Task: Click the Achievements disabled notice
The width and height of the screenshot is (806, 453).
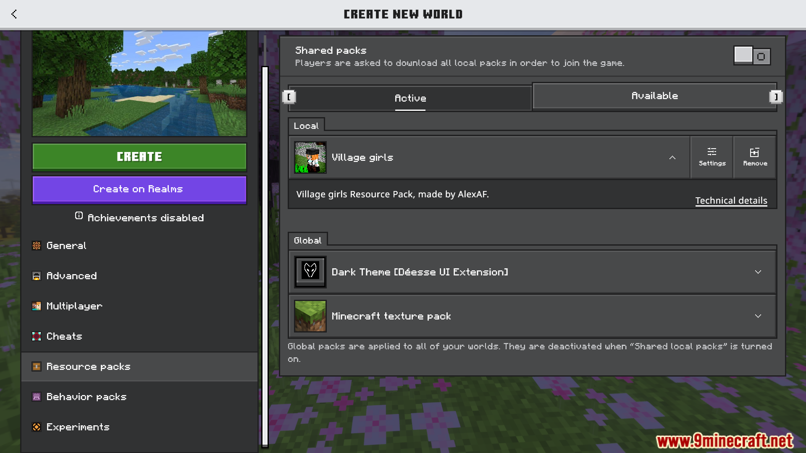Action: point(139,217)
